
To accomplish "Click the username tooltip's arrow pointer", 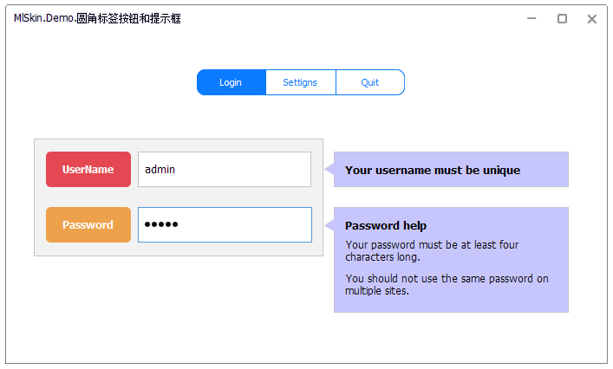I will pyautogui.click(x=329, y=170).
